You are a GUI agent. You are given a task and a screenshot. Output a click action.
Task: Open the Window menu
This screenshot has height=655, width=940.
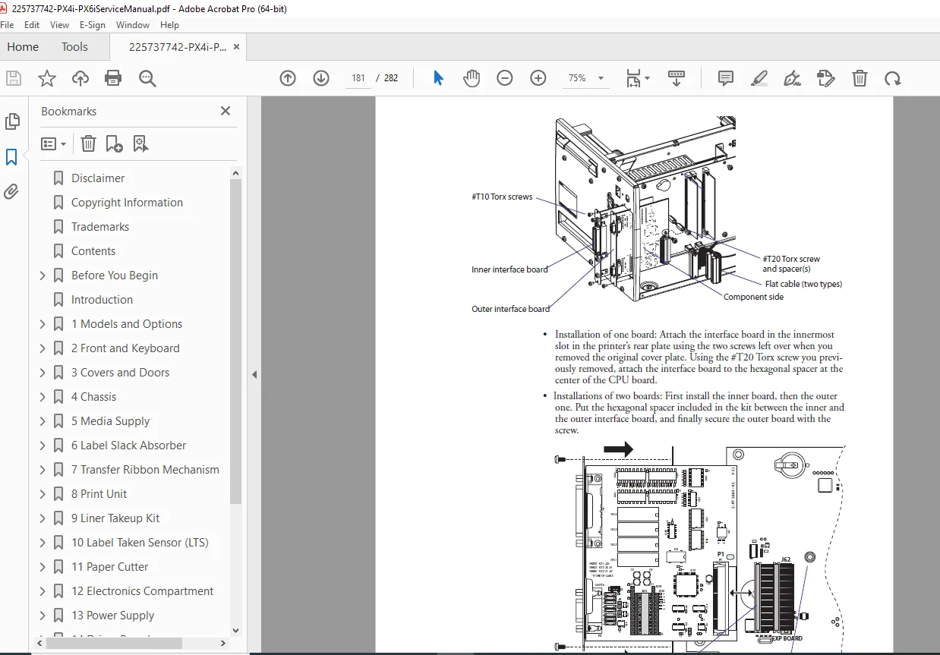point(133,25)
